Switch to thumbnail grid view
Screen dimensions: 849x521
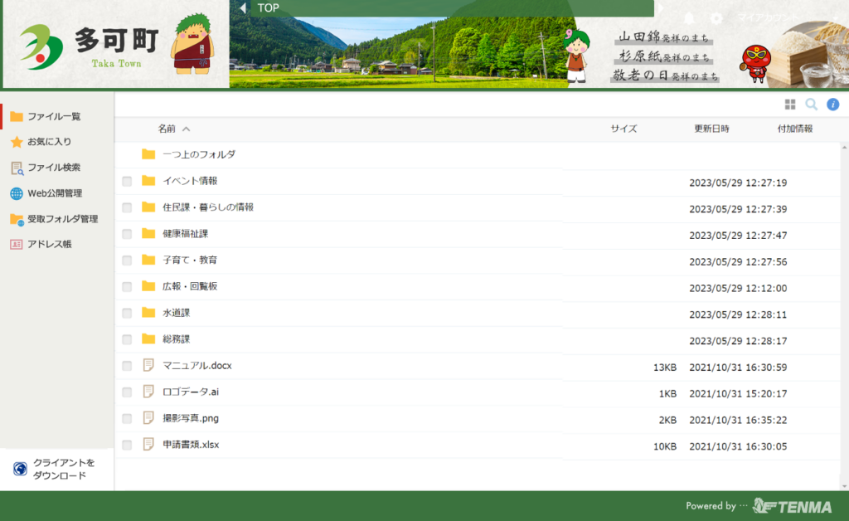point(790,105)
